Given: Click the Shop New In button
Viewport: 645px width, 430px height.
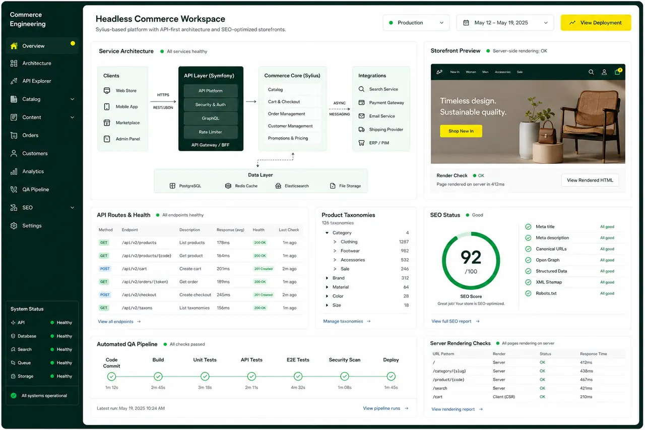Looking at the screenshot, I should coord(461,131).
